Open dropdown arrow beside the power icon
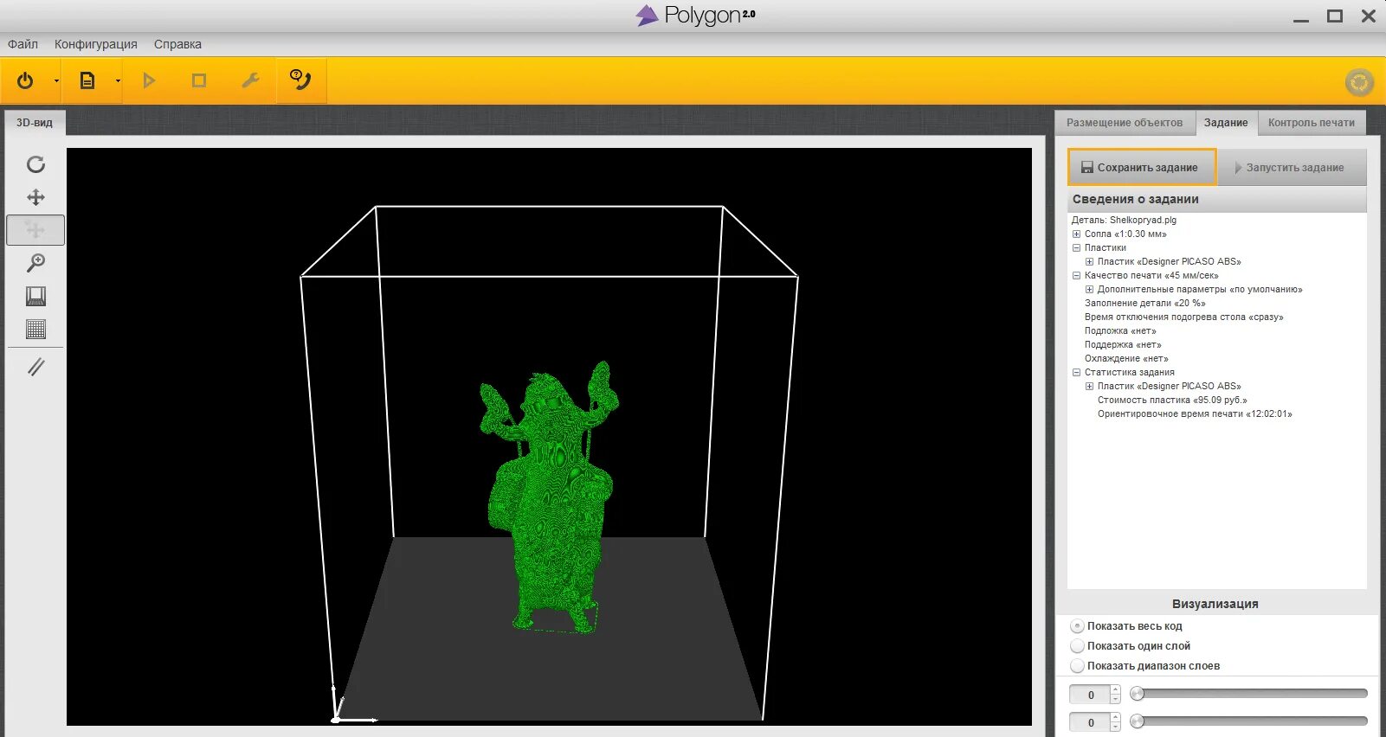 point(56,81)
